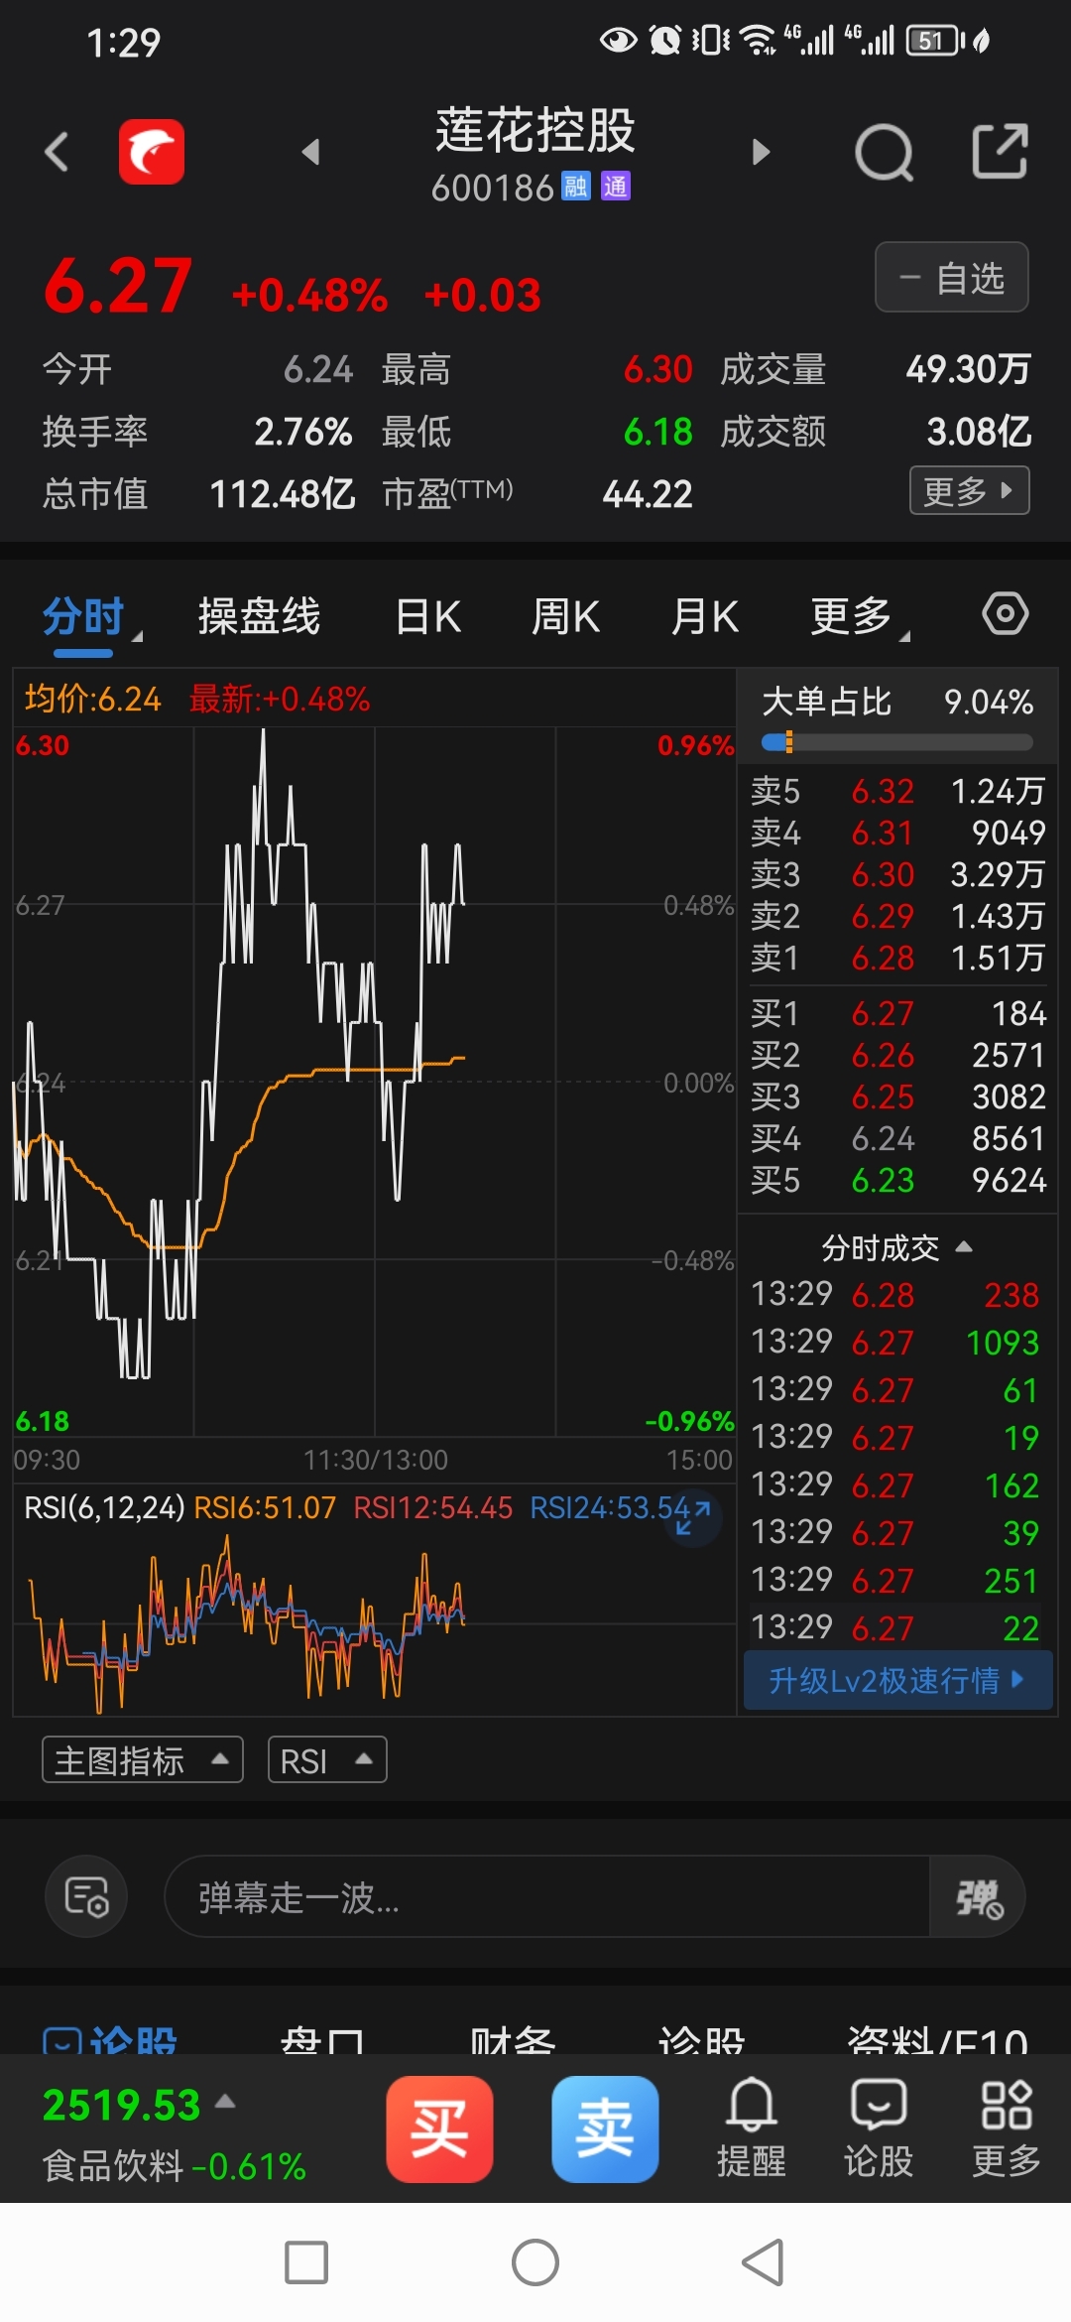This screenshot has width=1071, height=2322.
Task: Switch to 日K chart tab
Action: coord(428,616)
